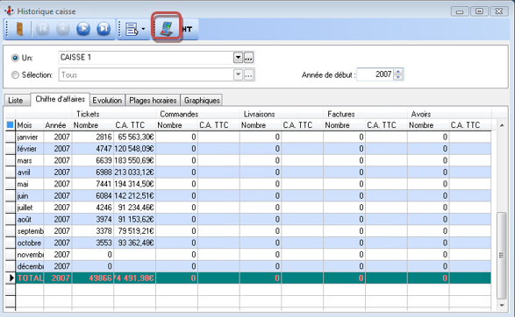Click the ellipsis button beside CAISSE 1

[x=248, y=58]
